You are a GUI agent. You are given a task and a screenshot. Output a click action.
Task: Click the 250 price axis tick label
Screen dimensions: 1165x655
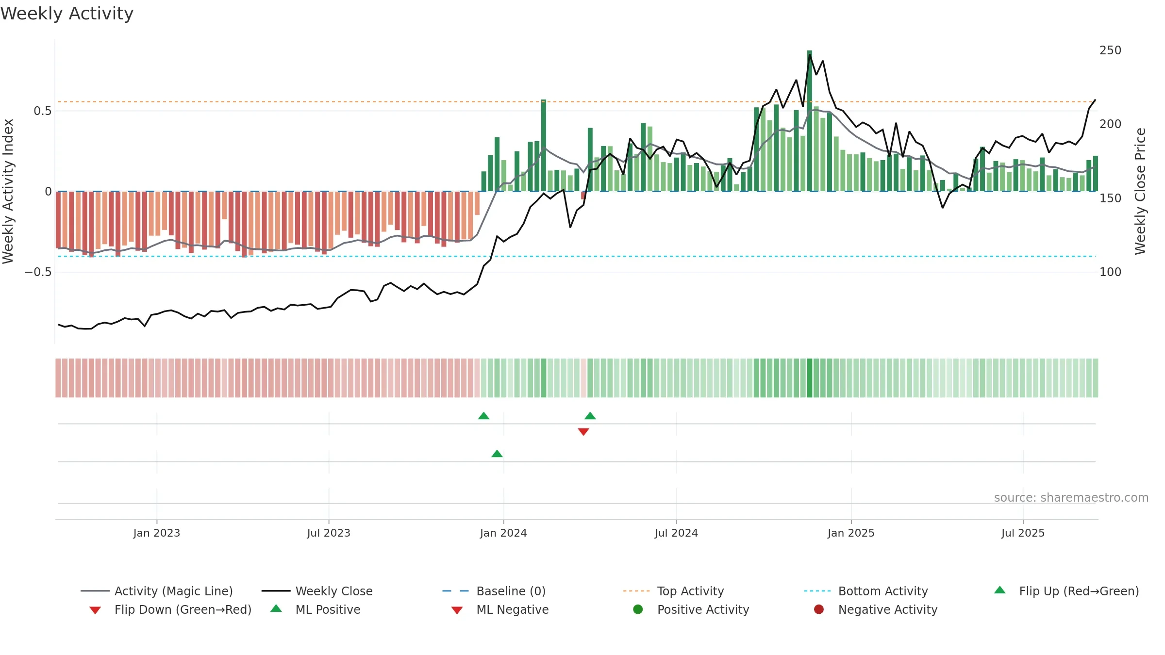point(1111,50)
